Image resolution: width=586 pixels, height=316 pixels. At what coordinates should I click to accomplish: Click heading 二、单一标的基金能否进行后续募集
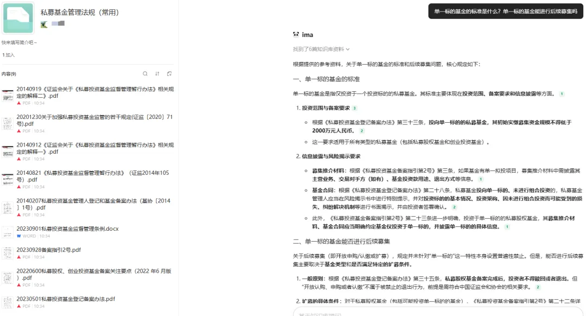341,242
